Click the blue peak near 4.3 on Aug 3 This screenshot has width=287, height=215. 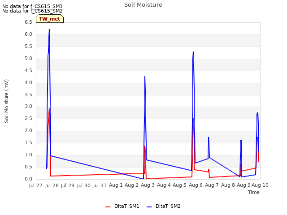[x=145, y=77]
